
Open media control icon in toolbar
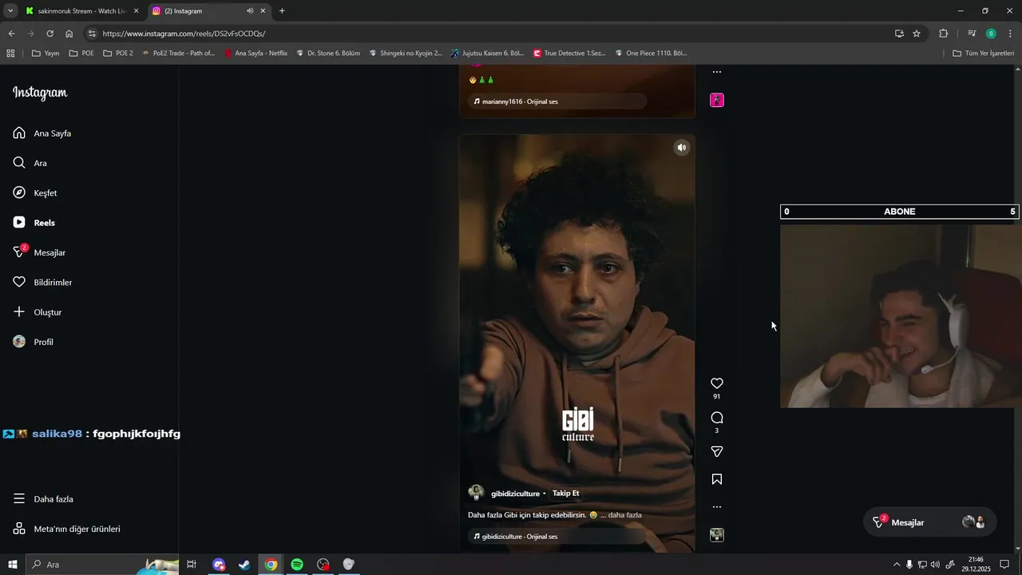972,34
